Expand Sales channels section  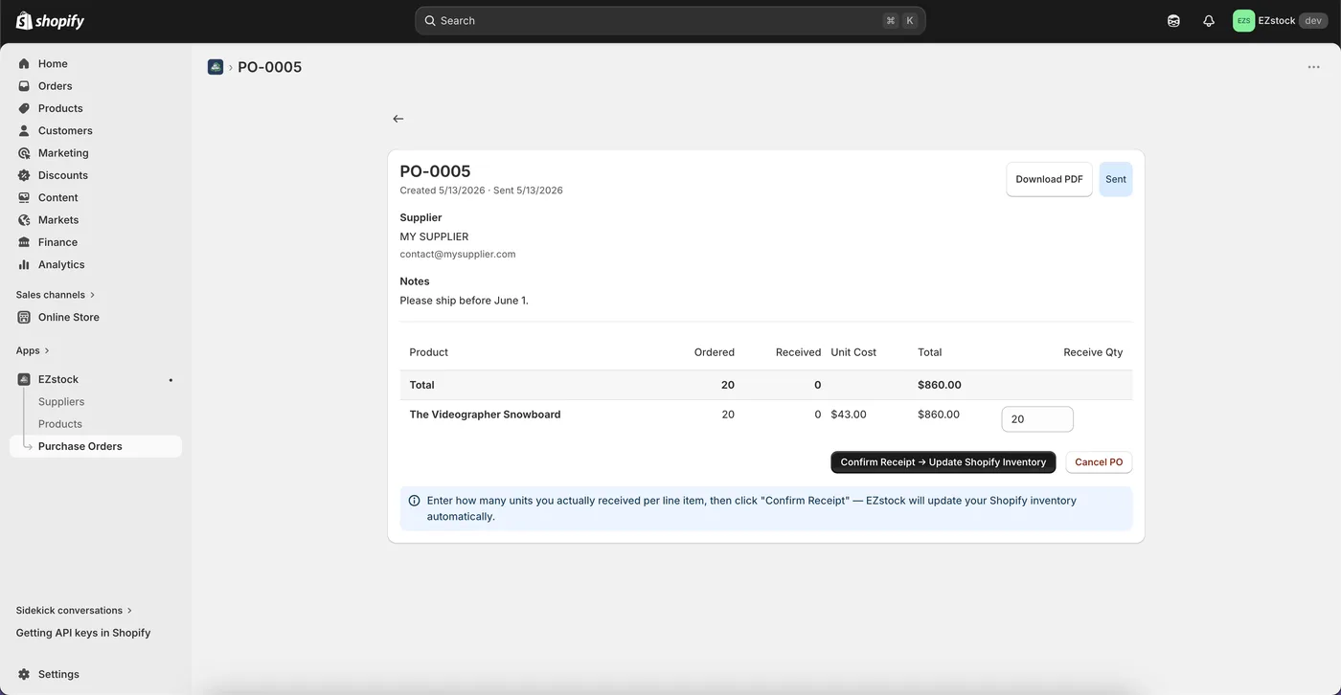tap(56, 295)
